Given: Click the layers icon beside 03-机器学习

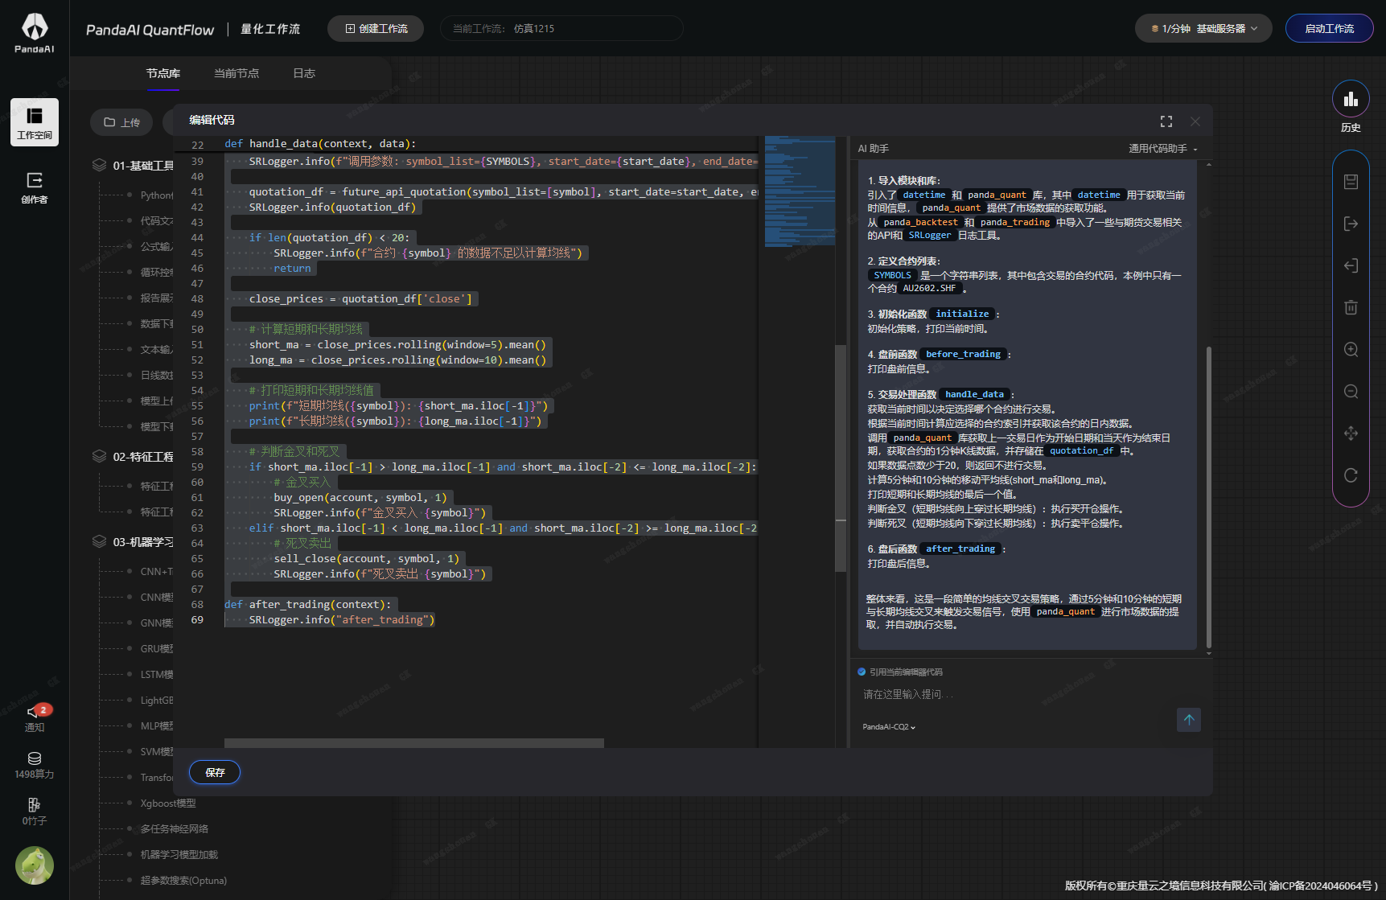Looking at the screenshot, I should click(x=99, y=541).
